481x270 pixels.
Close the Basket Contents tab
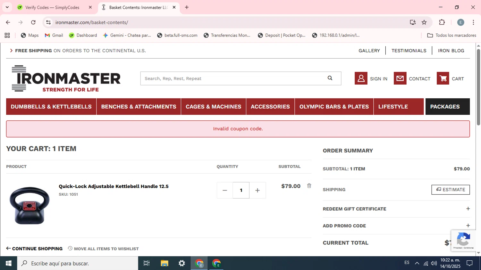(x=174, y=7)
